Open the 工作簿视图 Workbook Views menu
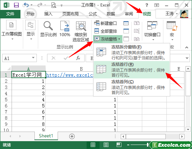Screen dimensions: 192x149 coord(12,30)
